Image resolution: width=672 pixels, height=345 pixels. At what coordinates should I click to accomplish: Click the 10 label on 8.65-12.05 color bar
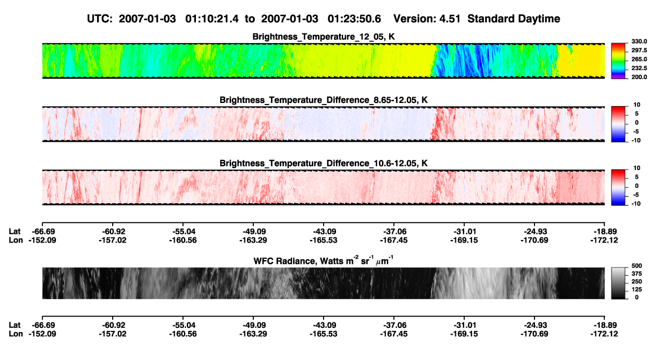(637, 105)
